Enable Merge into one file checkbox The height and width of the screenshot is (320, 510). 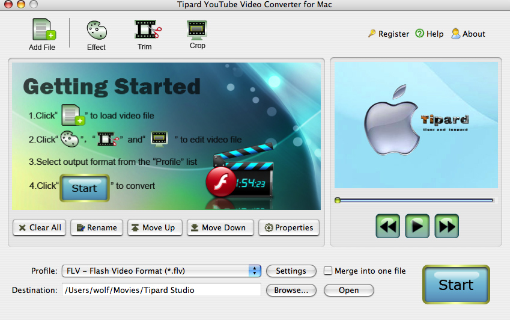point(328,271)
